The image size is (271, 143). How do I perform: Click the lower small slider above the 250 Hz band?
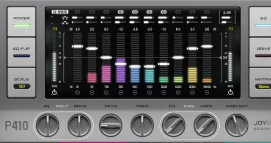click(121, 22)
